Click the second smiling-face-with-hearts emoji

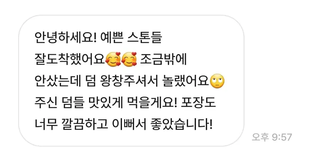[129, 60]
